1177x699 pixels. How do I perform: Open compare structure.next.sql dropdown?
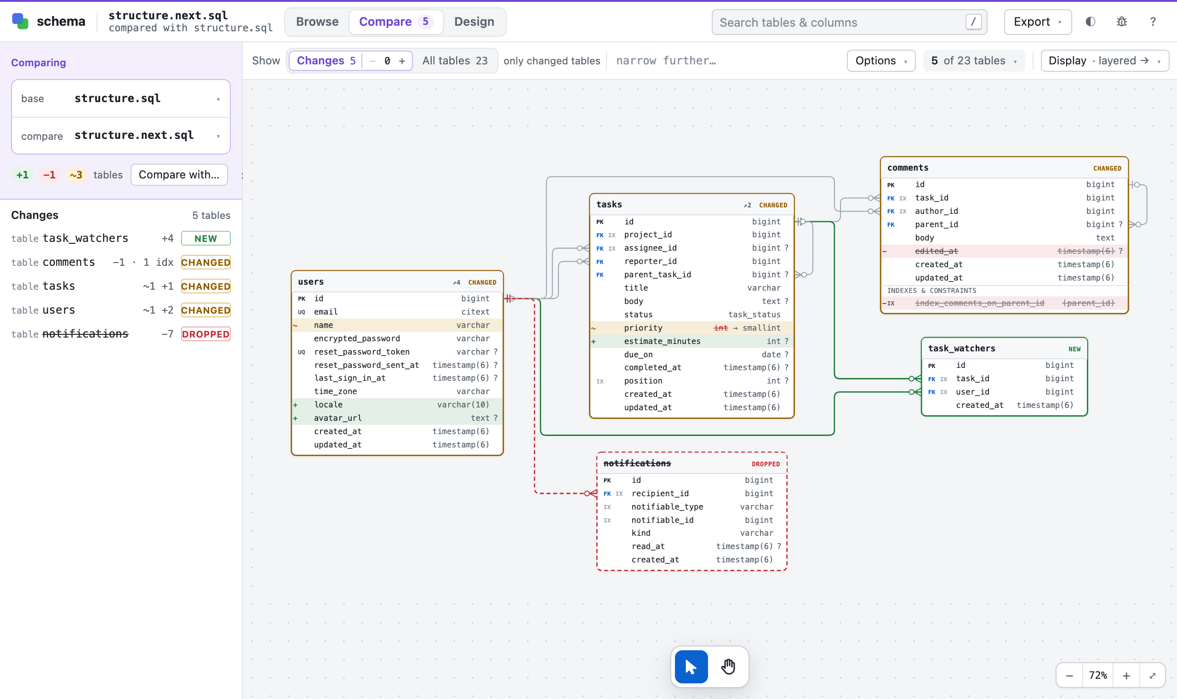(x=121, y=136)
